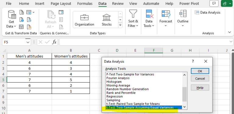The image size is (234, 114).
Task: Click Workbook Links icon
Action: (61, 27)
